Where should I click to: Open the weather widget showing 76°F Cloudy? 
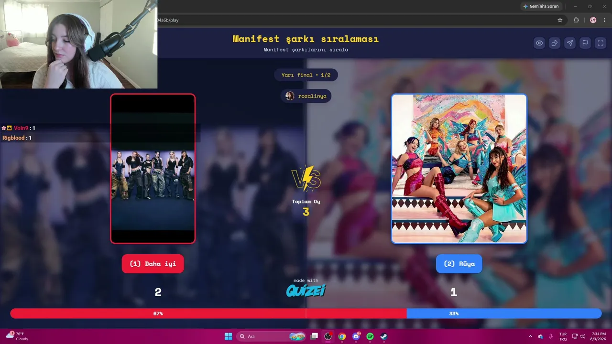click(18, 336)
